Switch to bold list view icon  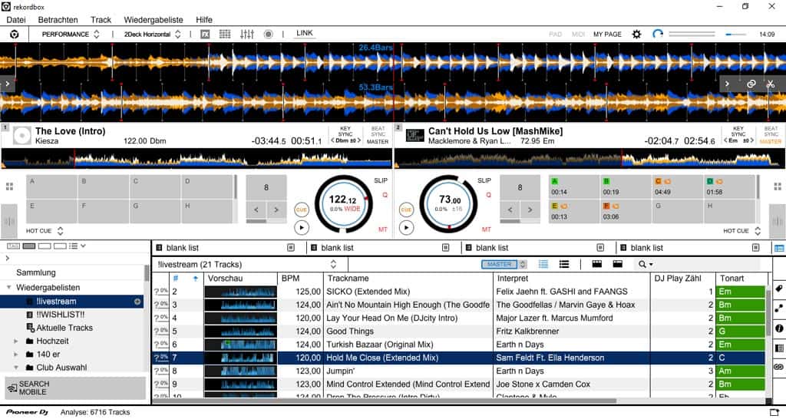(x=564, y=264)
